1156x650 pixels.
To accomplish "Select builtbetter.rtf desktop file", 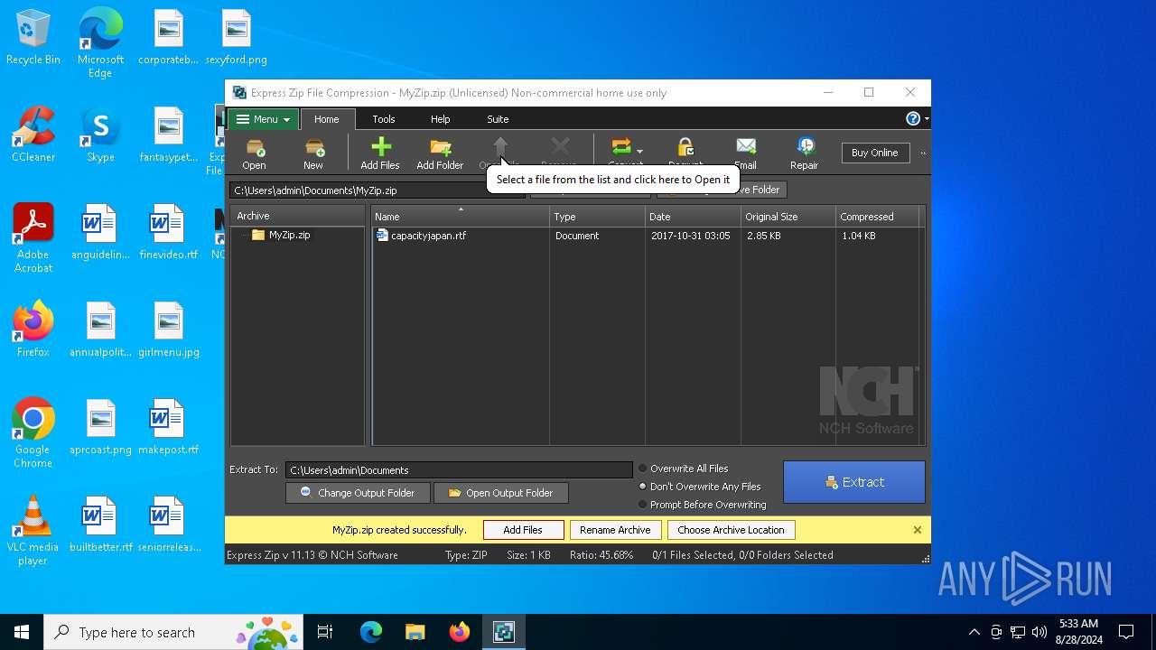I will (100, 525).
